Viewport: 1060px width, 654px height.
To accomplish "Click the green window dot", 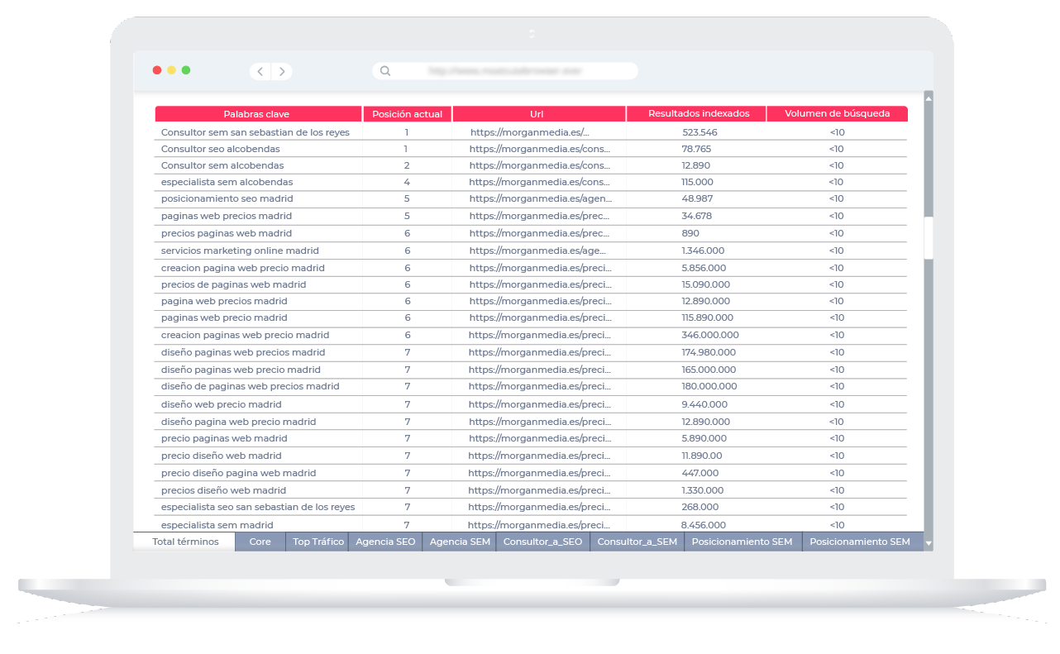I will point(186,70).
